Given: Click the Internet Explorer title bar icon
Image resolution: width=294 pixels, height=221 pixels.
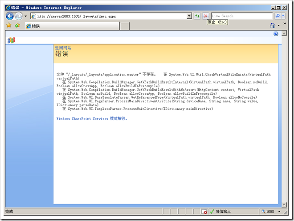Looking at the screenshot, I should [x=8, y=8].
